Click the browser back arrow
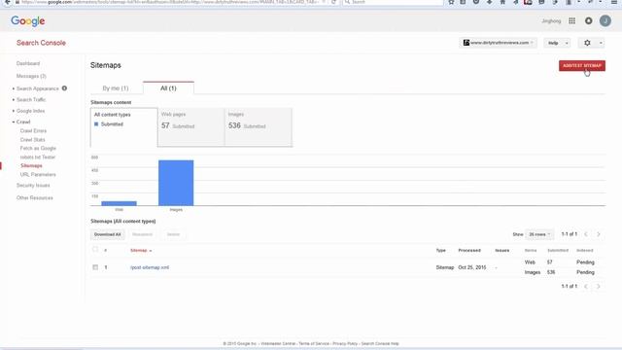 [7, 2]
